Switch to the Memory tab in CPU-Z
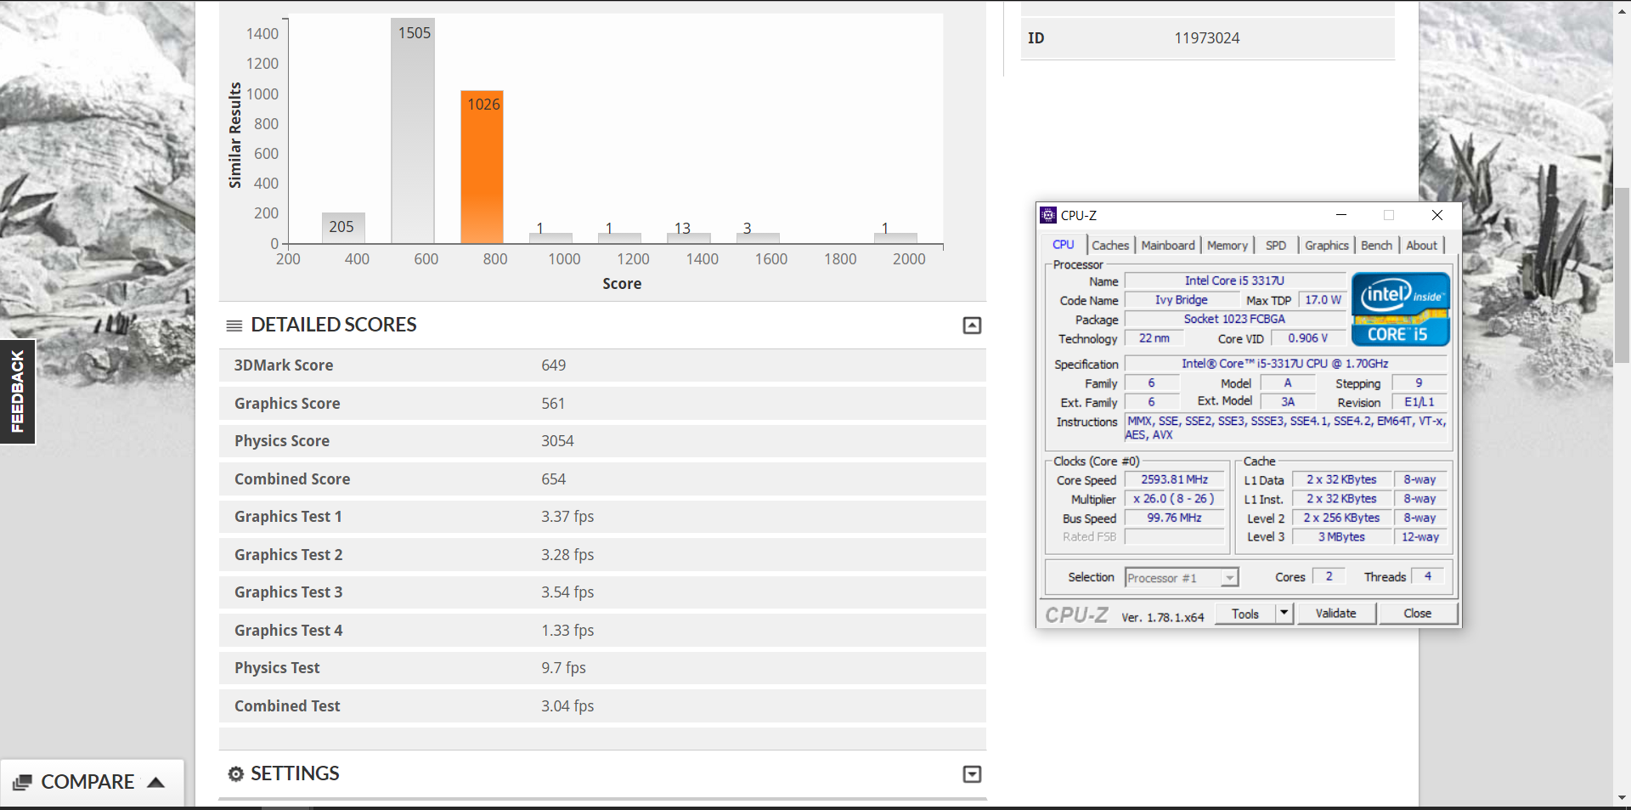This screenshot has width=1631, height=810. point(1227,245)
